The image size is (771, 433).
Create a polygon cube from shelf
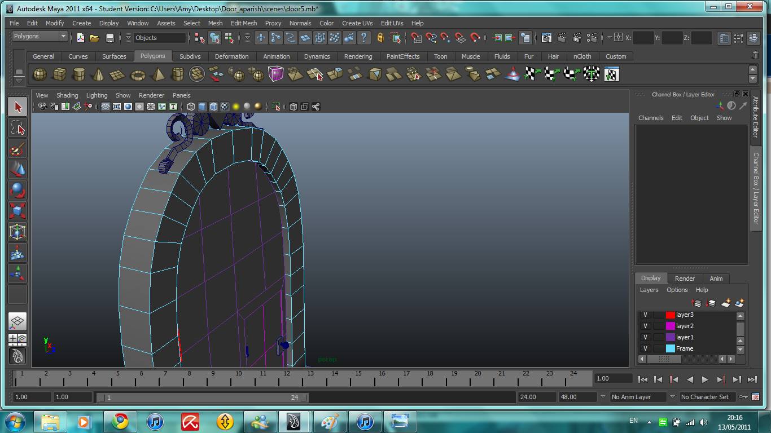click(x=60, y=74)
